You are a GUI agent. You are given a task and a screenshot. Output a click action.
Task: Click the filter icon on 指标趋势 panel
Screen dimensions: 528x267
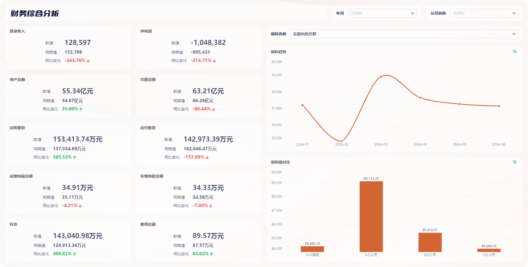(x=515, y=52)
